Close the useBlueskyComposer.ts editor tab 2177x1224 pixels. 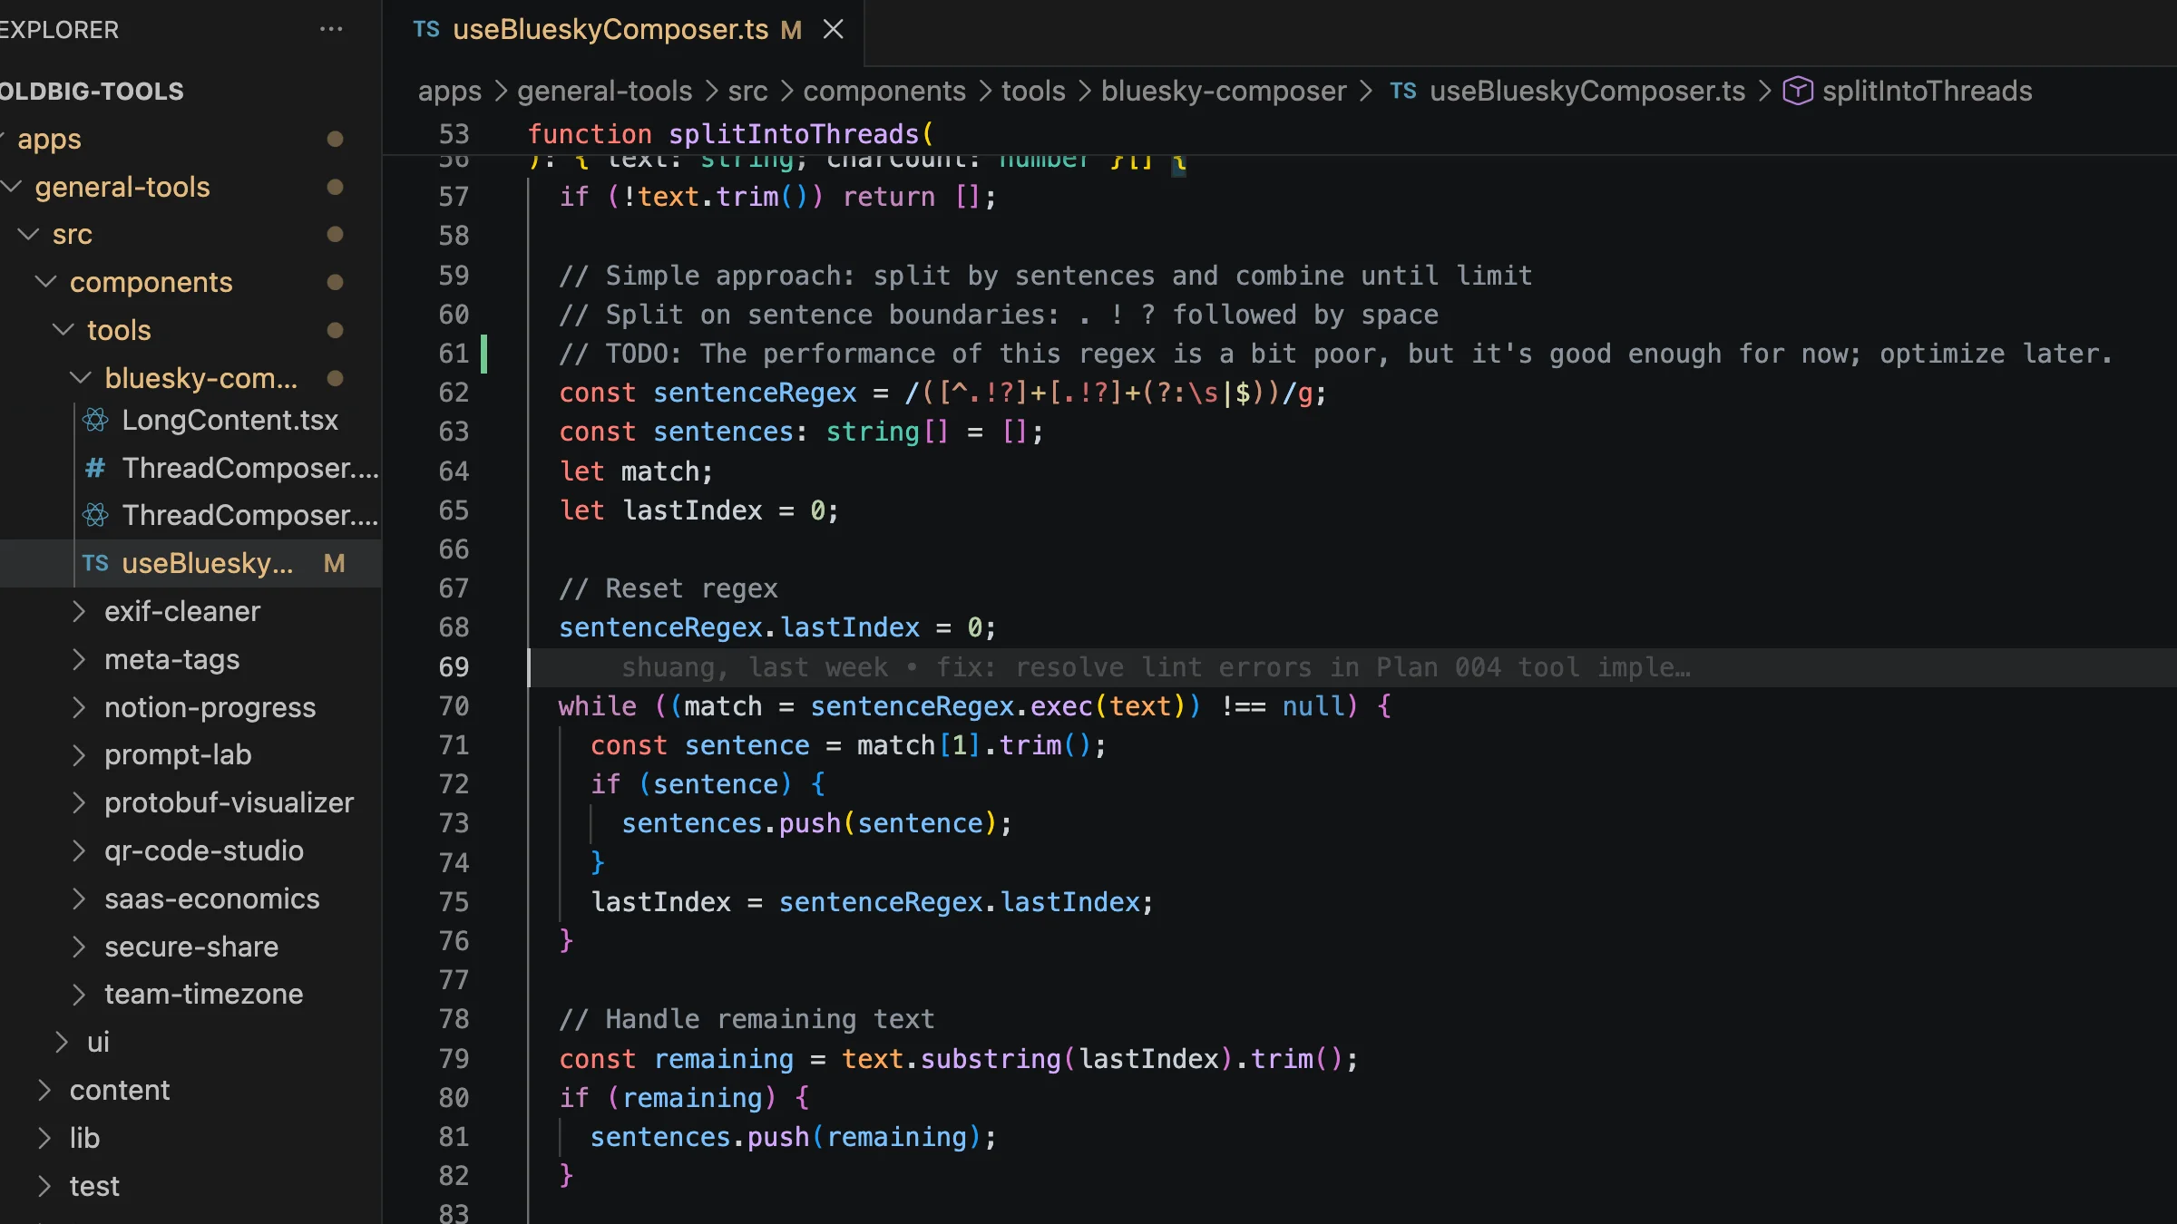pyautogui.click(x=833, y=29)
